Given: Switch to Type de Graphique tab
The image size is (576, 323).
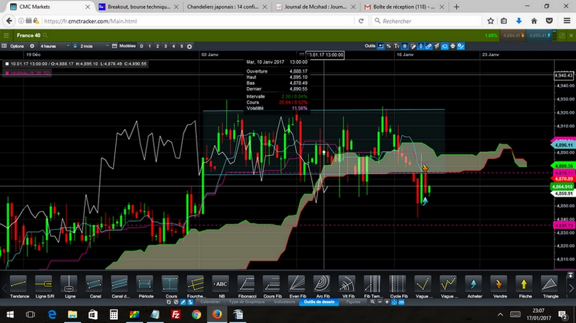Looking at the screenshot, I should click(x=247, y=302).
